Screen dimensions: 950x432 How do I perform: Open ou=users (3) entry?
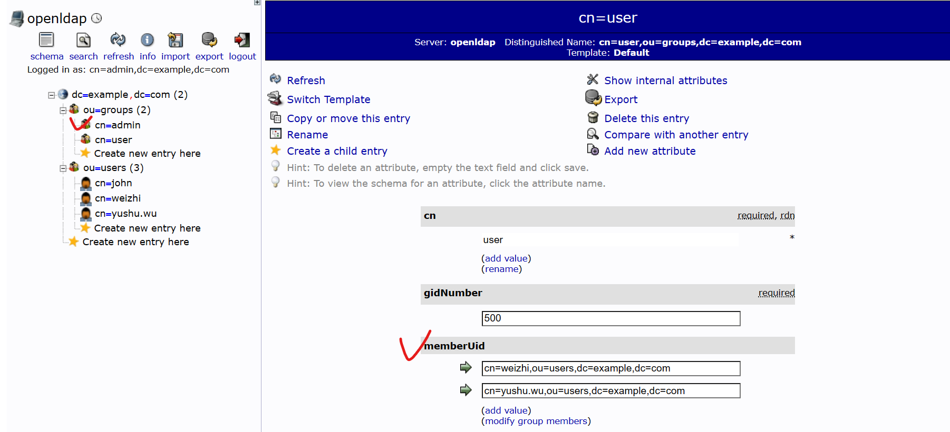click(113, 168)
